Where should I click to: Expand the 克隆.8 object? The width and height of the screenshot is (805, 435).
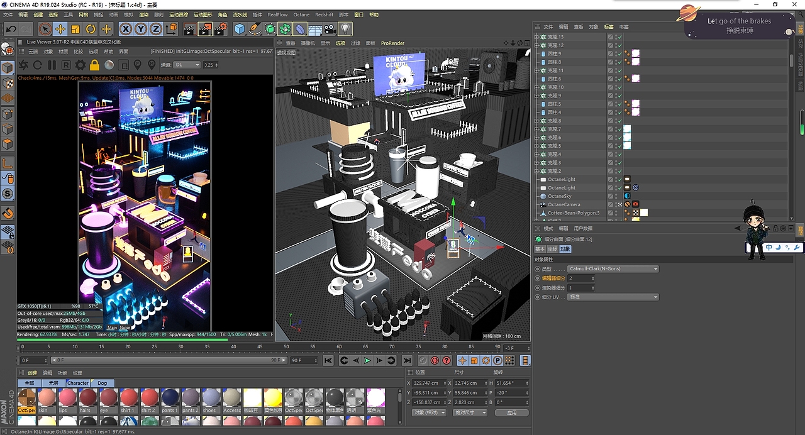[536, 121]
